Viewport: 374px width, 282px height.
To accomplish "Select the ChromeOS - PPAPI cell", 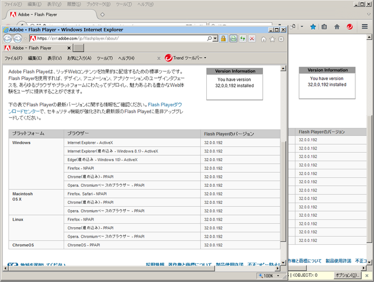I will click(132, 245).
